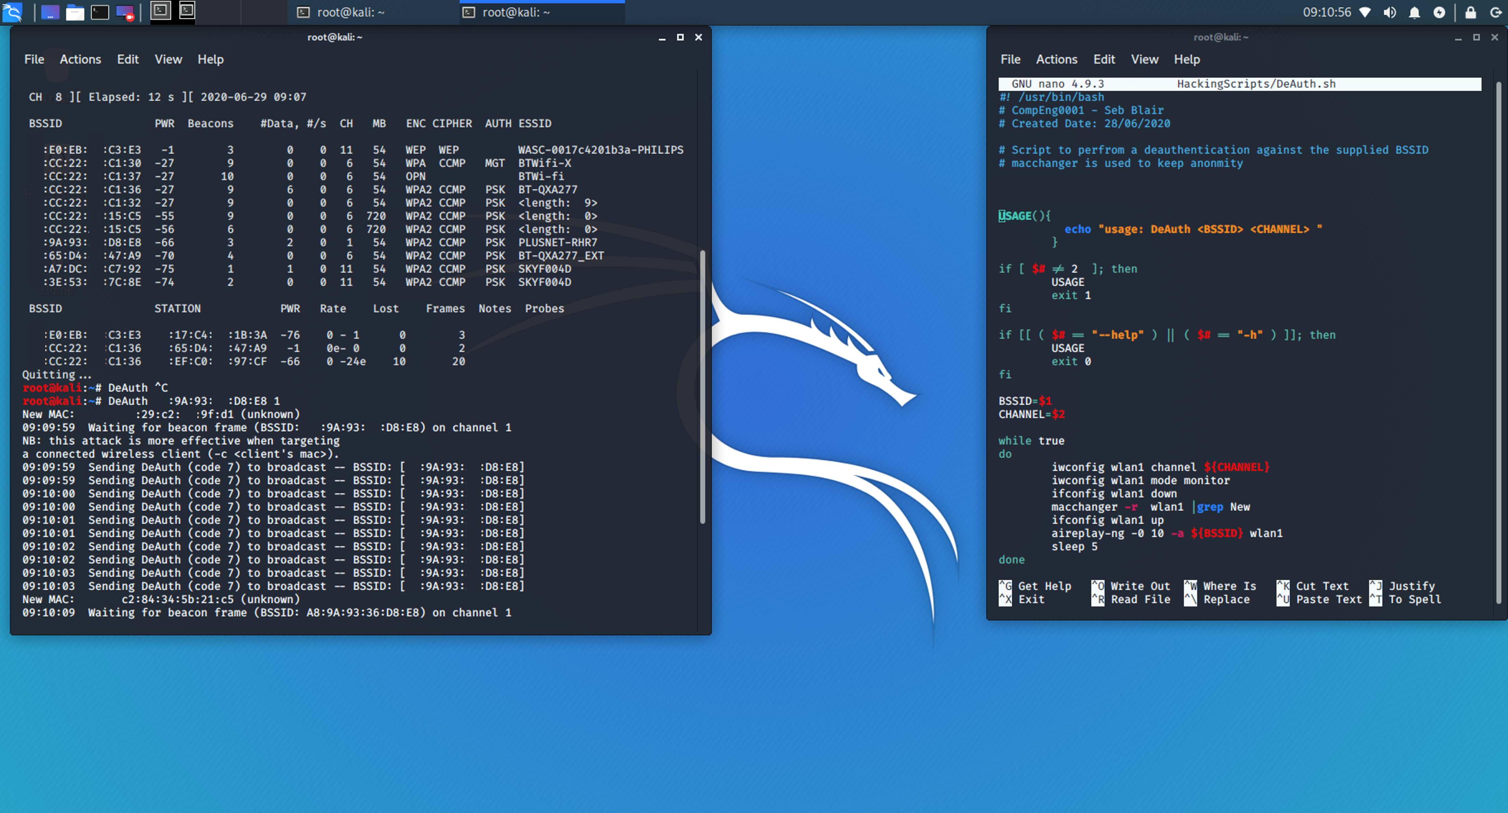Close the left airodump terminal window
The width and height of the screenshot is (1508, 813).
tap(698, 37)
